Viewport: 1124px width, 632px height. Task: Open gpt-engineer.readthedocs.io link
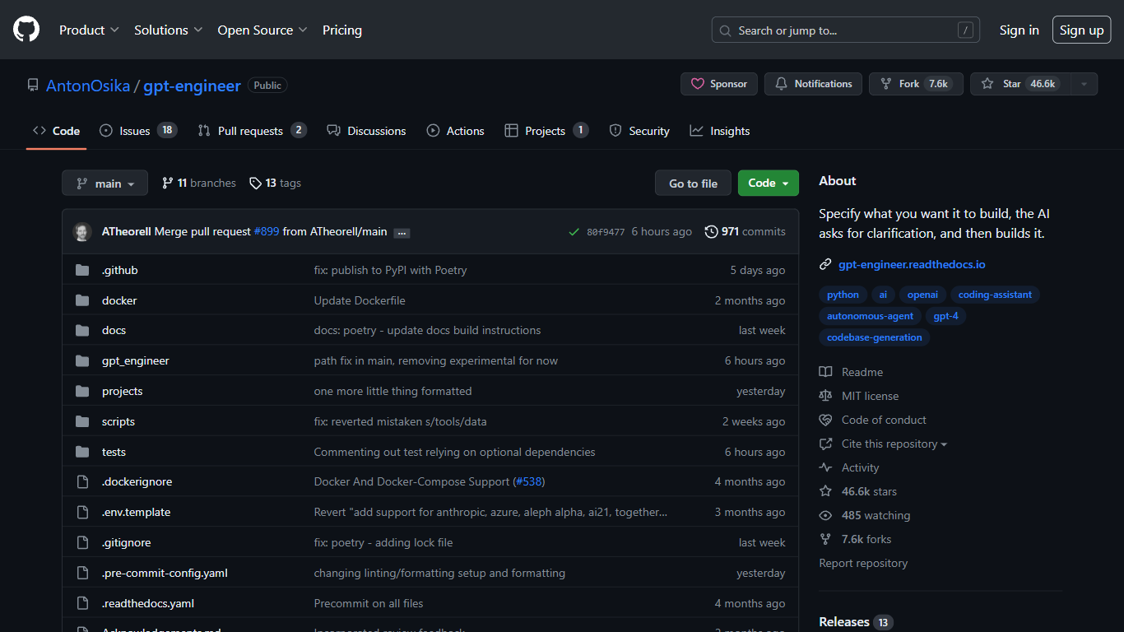[x=912, y=265]
